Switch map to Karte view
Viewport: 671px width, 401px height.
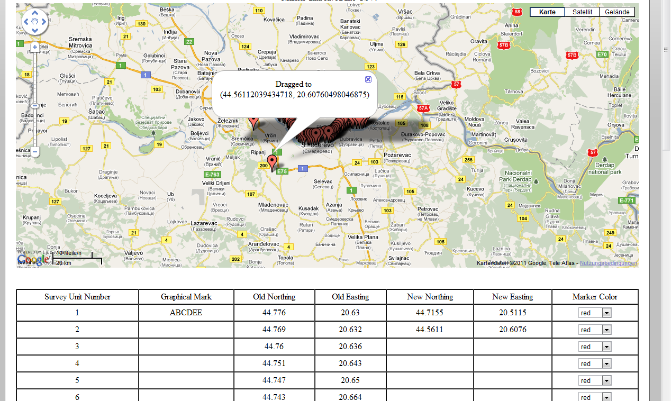(x=547, y=12)
